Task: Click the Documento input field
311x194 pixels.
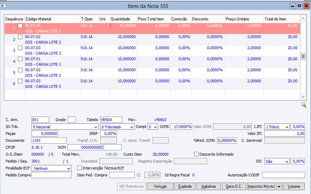Action: [49, 141]
